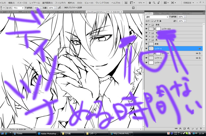Select the Hand tool icon in application bar

149,3
